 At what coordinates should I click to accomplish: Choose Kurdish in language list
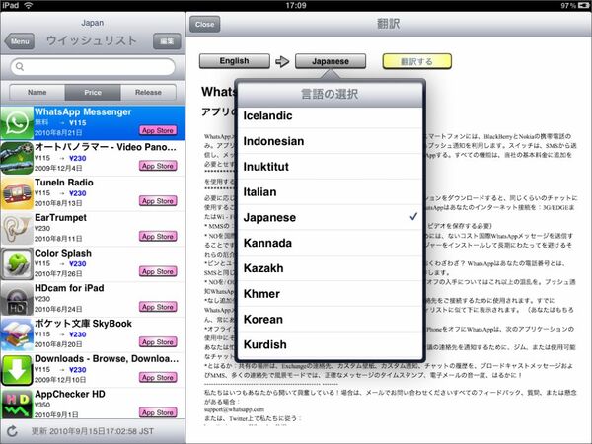click(330, 344)
